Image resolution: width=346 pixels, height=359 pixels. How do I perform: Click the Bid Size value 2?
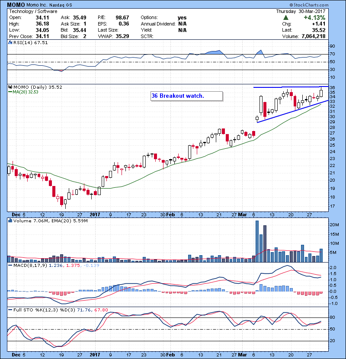[85, 36]
